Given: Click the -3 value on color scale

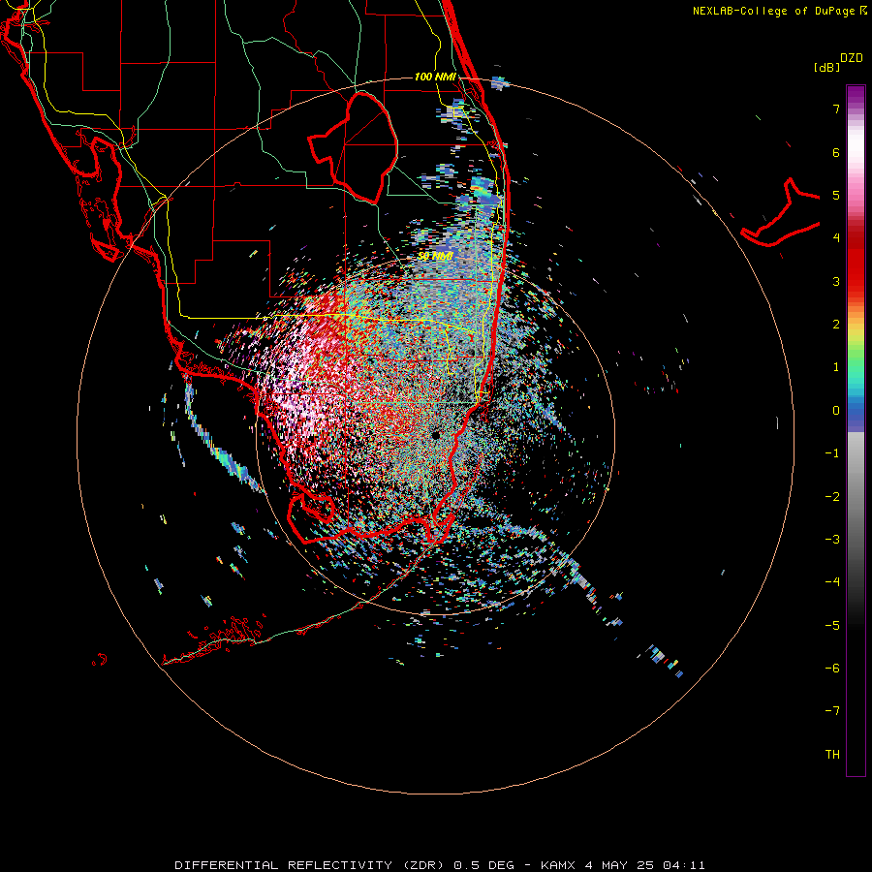Looking at the screenshot, I should pyautogui.click(x=832, y=540).
